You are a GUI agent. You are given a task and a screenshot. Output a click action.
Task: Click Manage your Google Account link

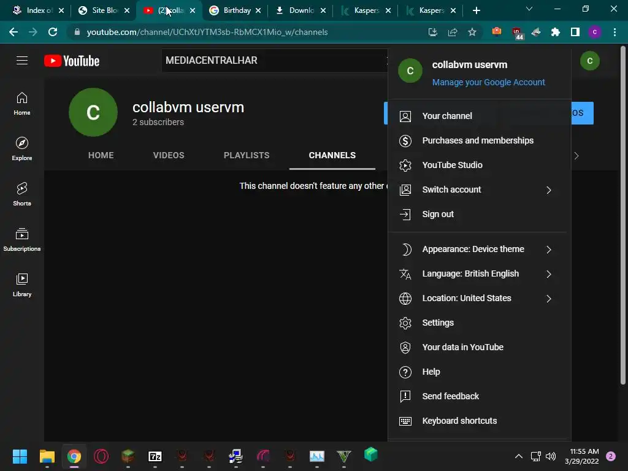coord(488,82)
